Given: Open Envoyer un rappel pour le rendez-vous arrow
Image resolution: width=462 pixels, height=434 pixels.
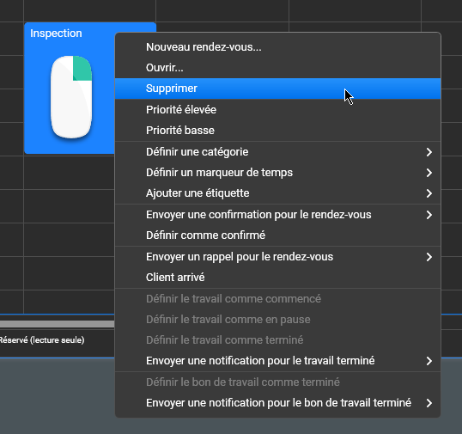Looking at the screenshot, I should pos(429,257).
